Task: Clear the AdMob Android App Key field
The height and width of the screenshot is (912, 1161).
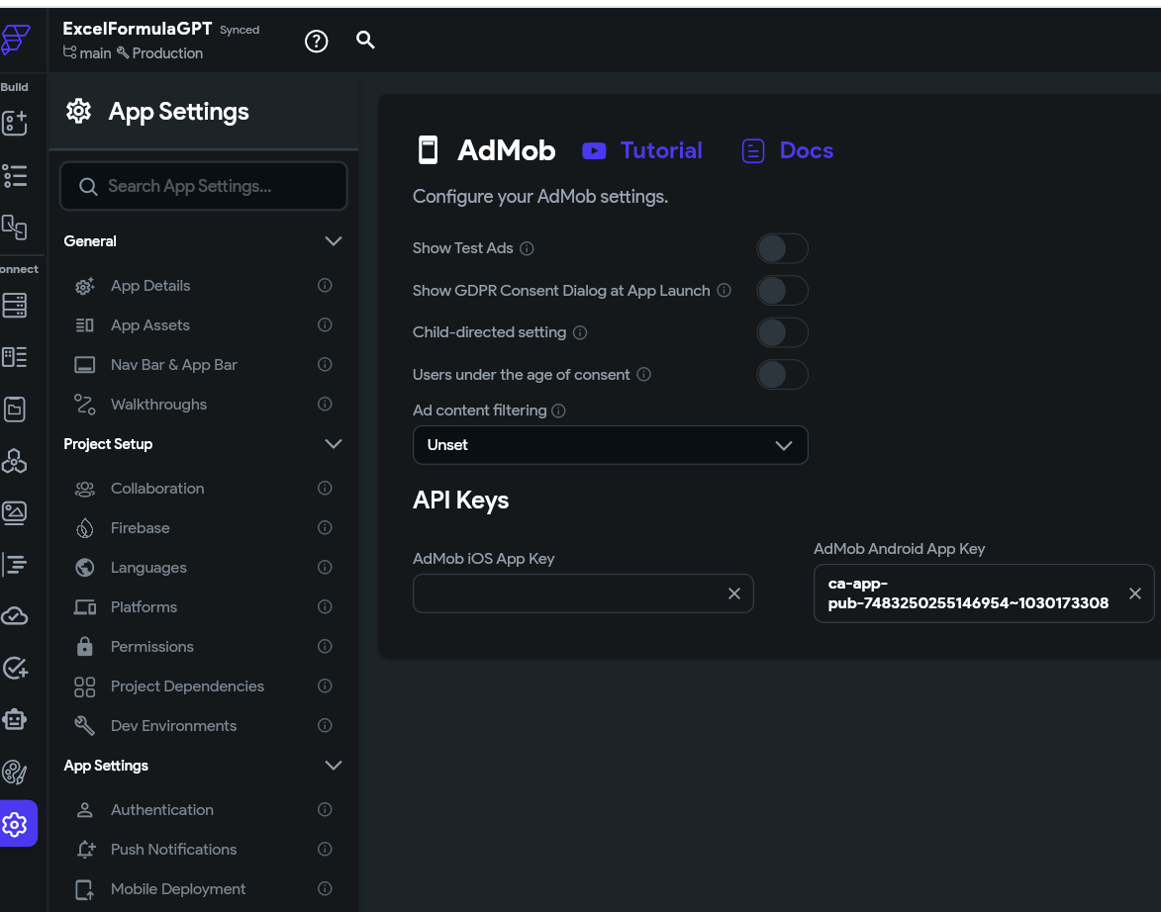Action: pyautogui.click(x=1134, y=593)
